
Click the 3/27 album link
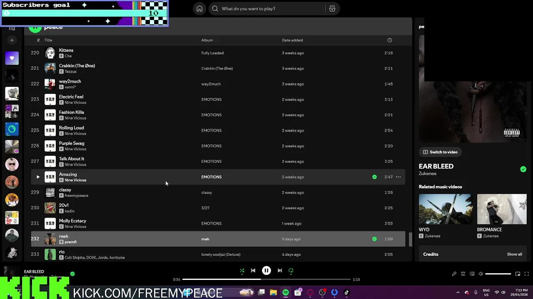click(205, 208)
